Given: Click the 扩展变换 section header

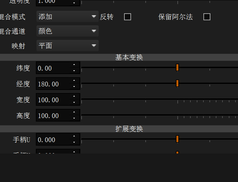Looking at the screenshot, I should coord(119,129).
